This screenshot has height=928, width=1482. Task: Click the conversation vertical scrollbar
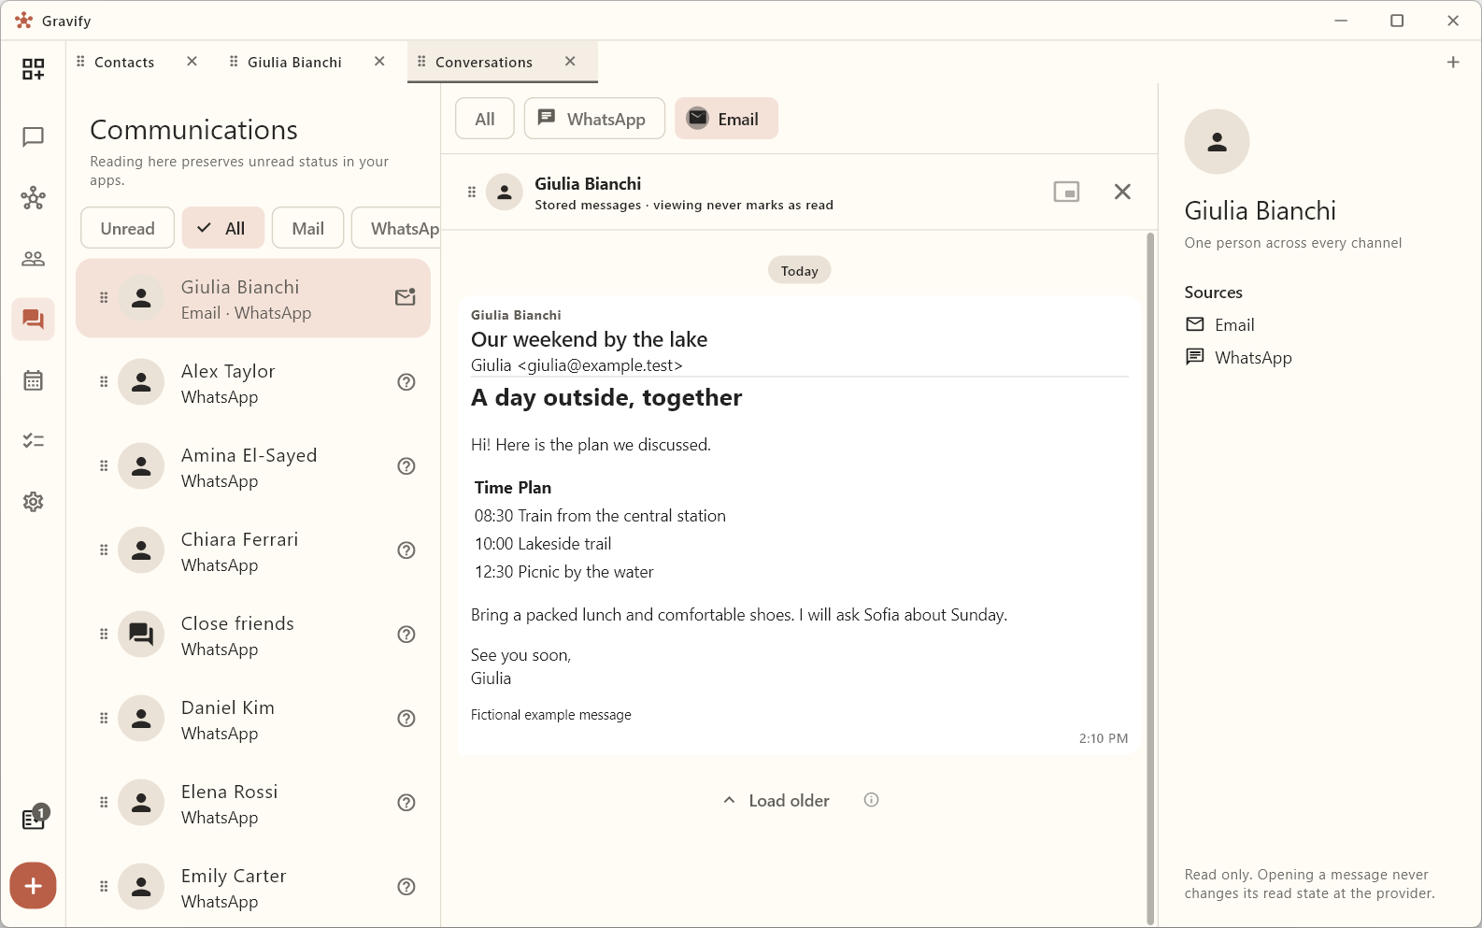1150,578
